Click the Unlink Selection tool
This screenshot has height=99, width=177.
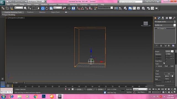7,8
